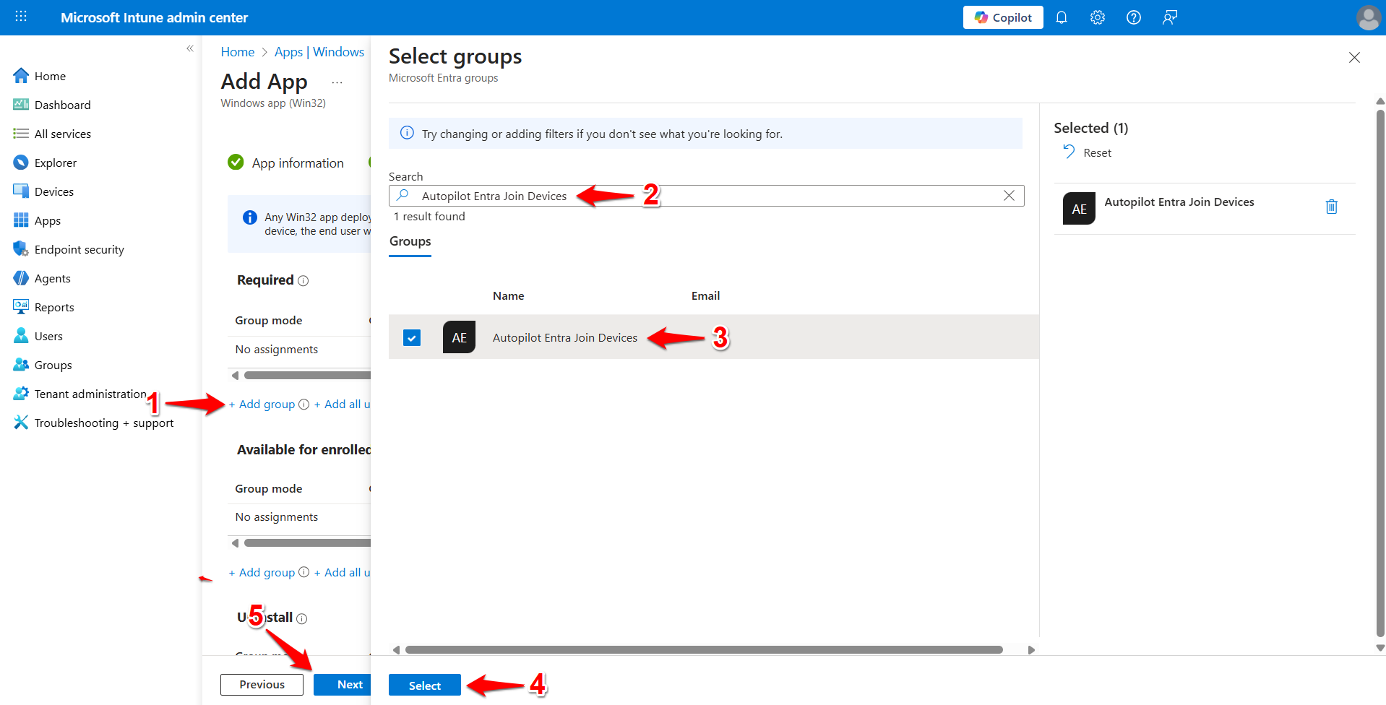Viewport: 1386px width, 705px height.
Task: Open the app launcher waffle icon
Action: click(x=21, y=17)
